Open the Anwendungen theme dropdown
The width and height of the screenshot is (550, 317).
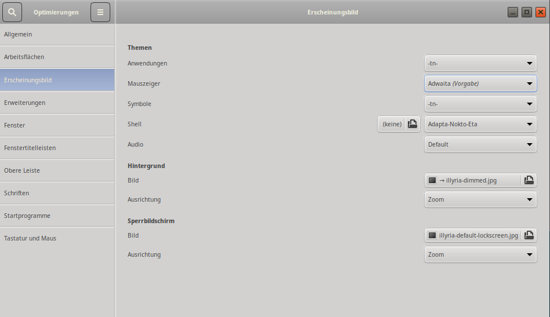tap(480, 63)
